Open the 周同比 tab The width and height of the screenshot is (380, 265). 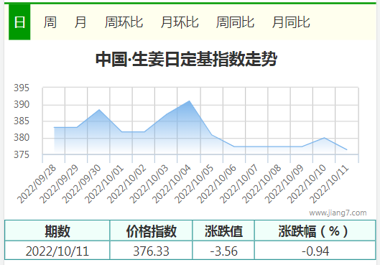point(235,22)
